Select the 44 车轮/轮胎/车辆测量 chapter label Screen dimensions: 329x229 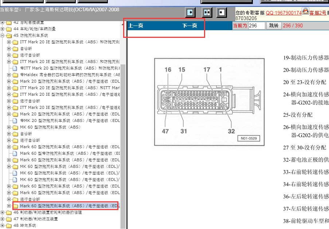point(35,29)
